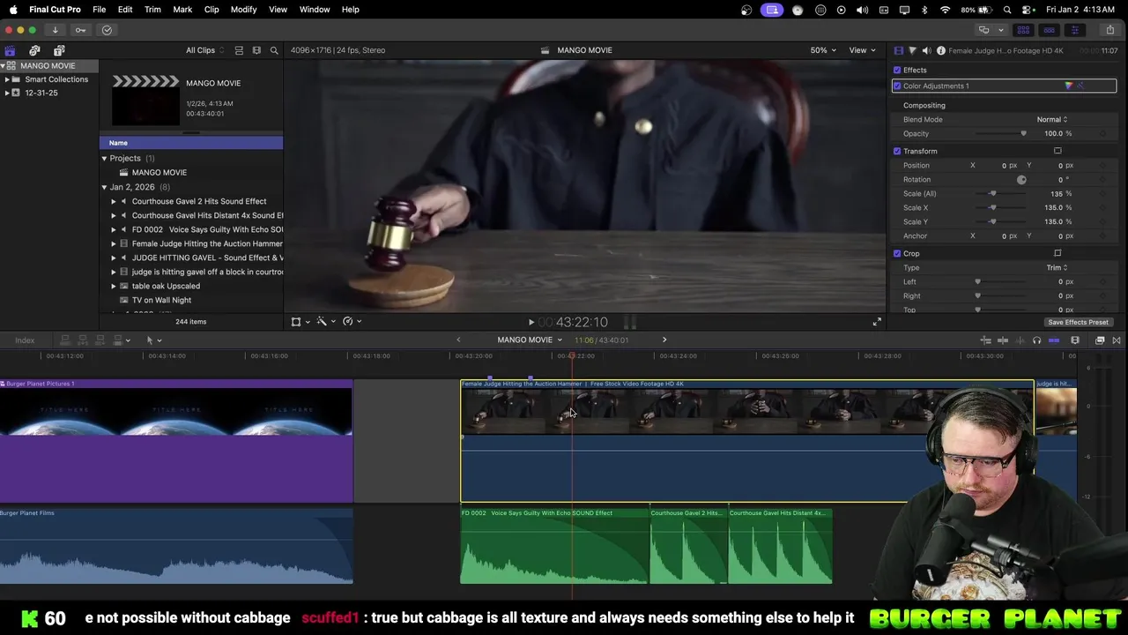Toggle the Crop checkbox
Viewport: 1128px width, 635px height.
[x=897, y=253]
